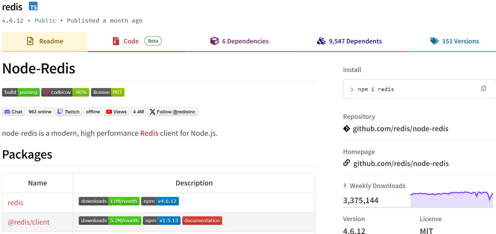Click the npm v4.6.12 badge
Image resolution: width=496 pixels, height=234 pixels.
[160, 201]
